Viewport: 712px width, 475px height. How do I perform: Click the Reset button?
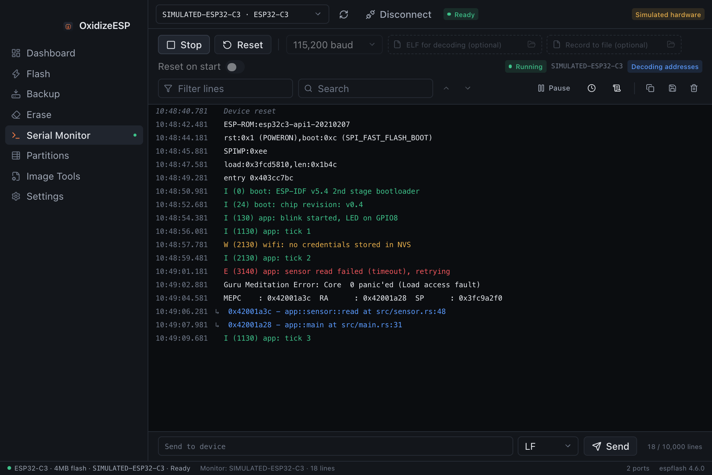pyautogui.click(x=243, y=45)
